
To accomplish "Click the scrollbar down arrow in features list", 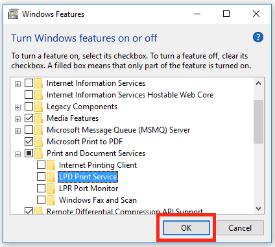I will (x=258, y=209).
